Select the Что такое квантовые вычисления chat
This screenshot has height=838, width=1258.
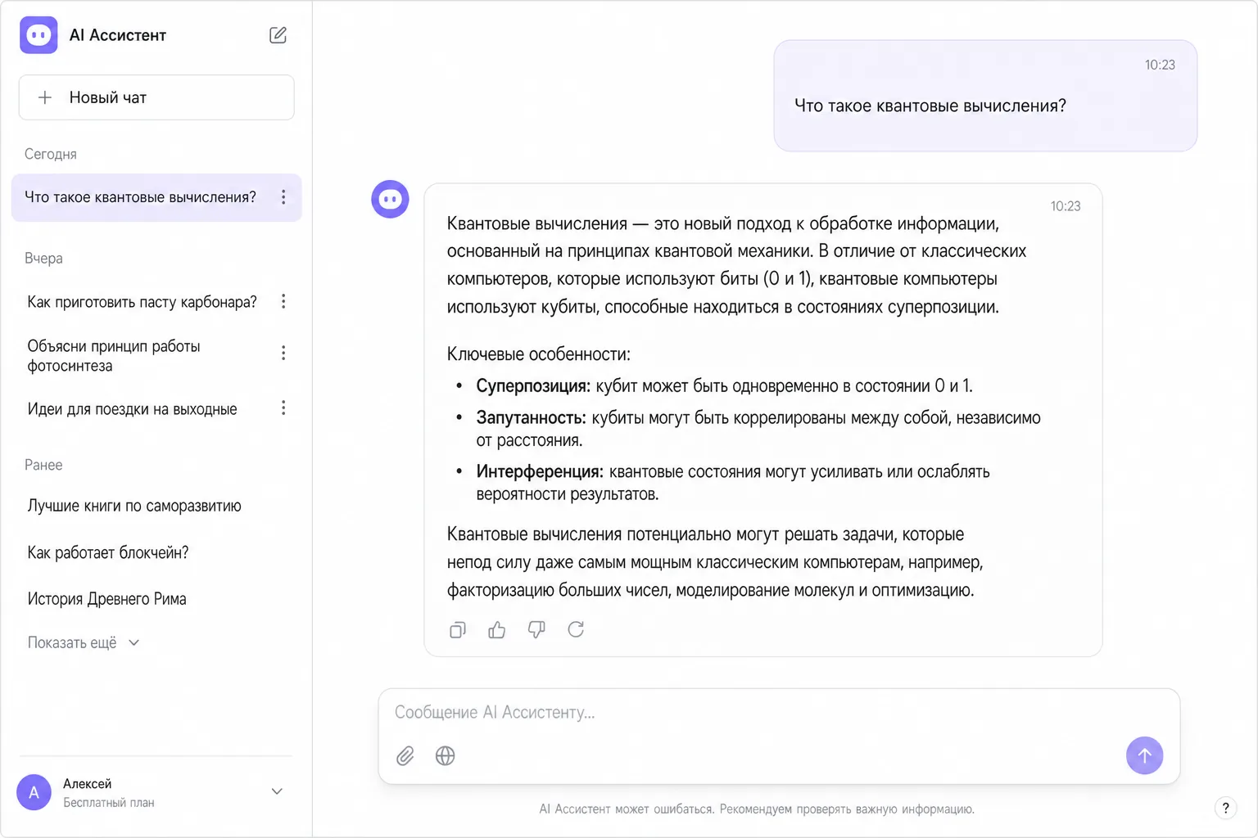pyautogui.click(x=156, y=197)
